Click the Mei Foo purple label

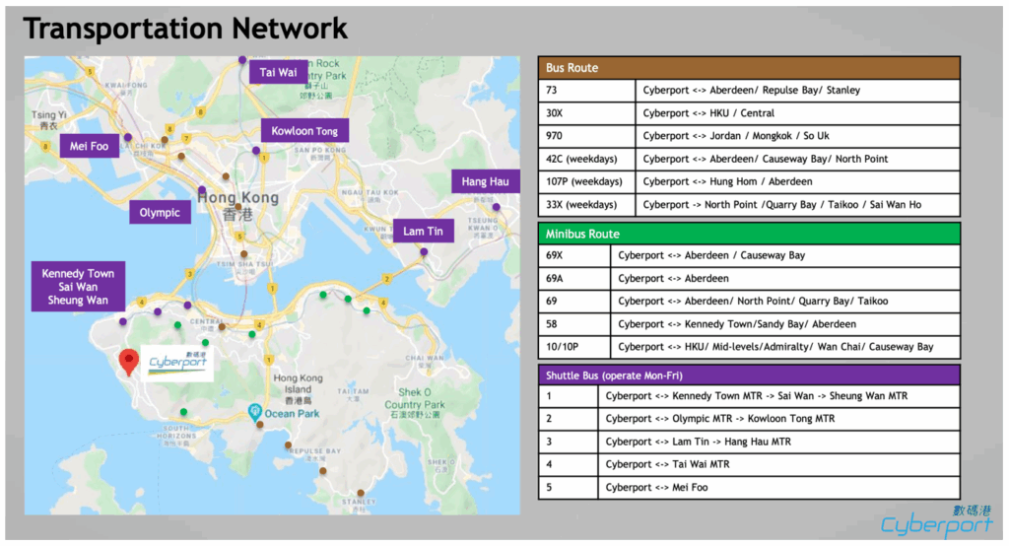point(90,147)
